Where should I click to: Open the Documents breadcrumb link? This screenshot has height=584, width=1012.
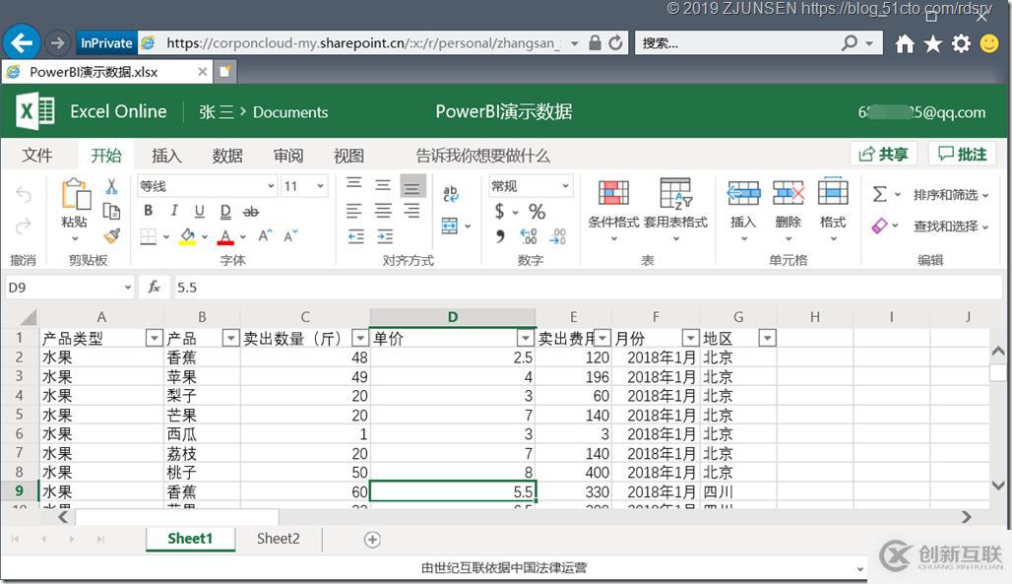290,111
